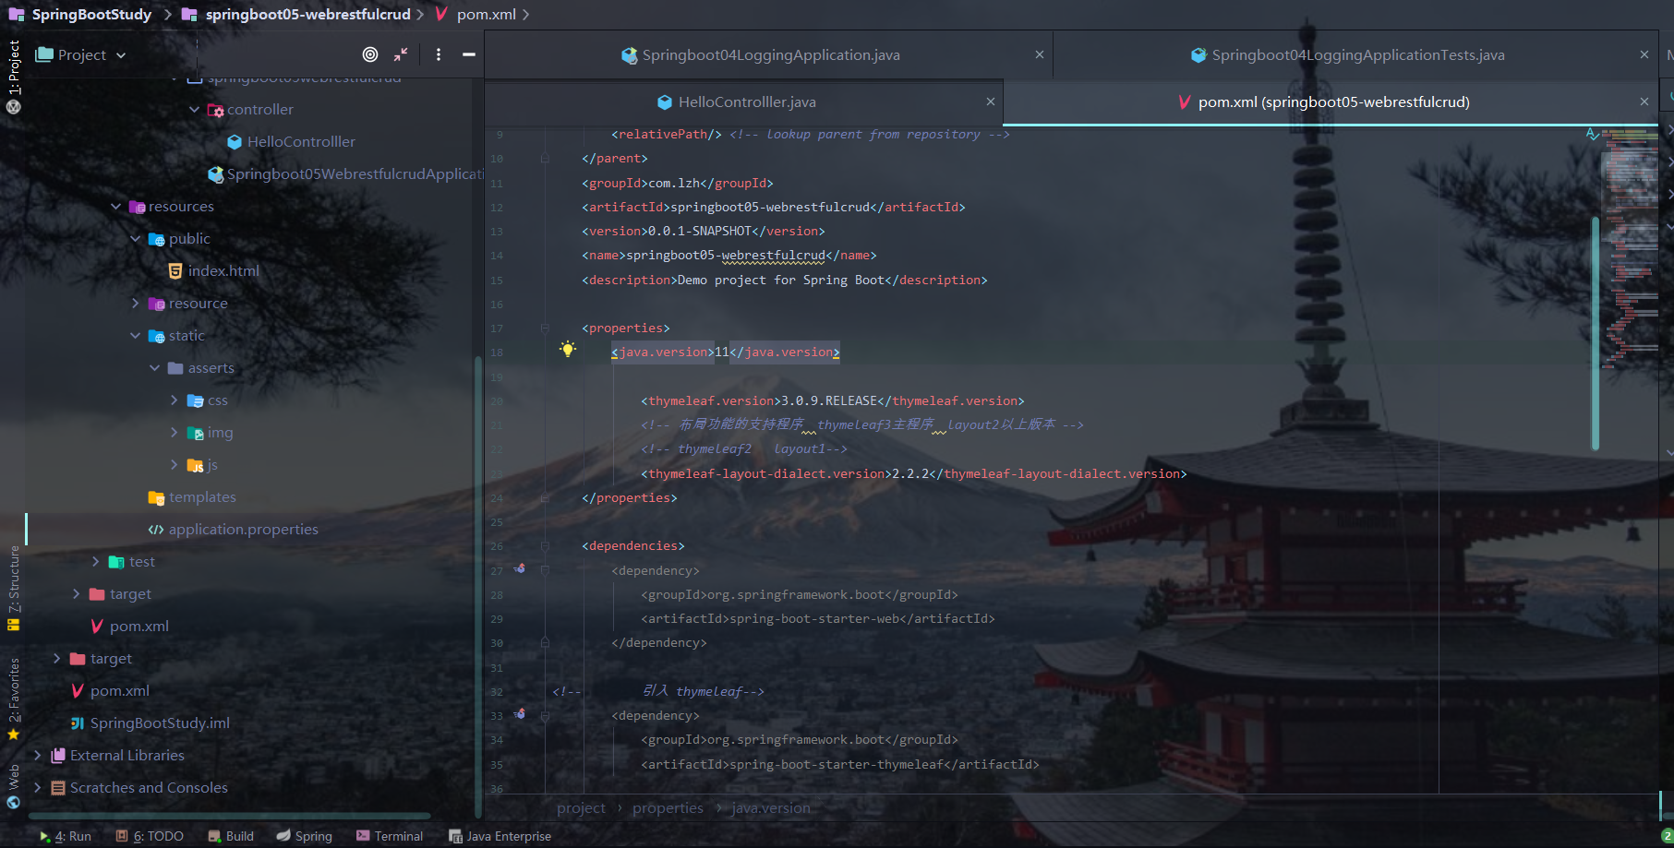1674x848 pixels.
Task: Expand the js folder
Action: [175, 465]
